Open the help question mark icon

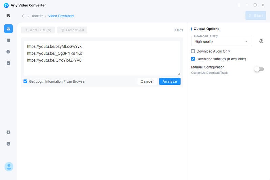click(8, 144)
